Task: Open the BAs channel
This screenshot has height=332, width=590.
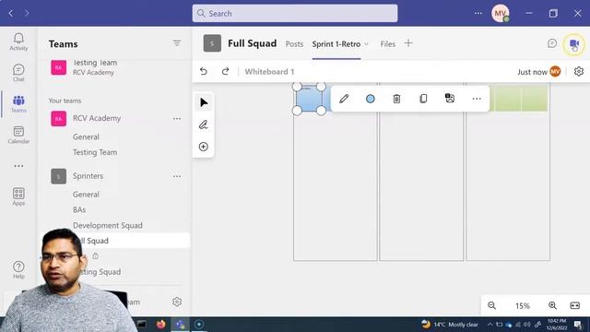Action: [x=79, y=209]
